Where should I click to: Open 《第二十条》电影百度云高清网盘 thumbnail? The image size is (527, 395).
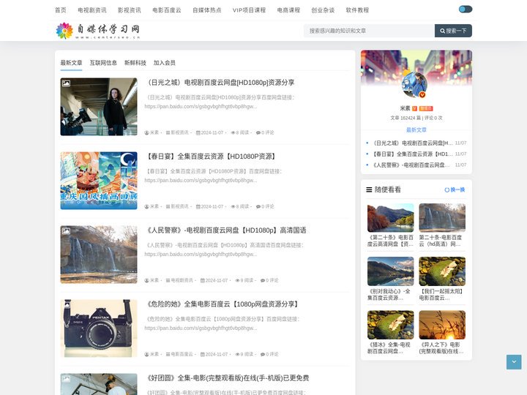point(391,218)
